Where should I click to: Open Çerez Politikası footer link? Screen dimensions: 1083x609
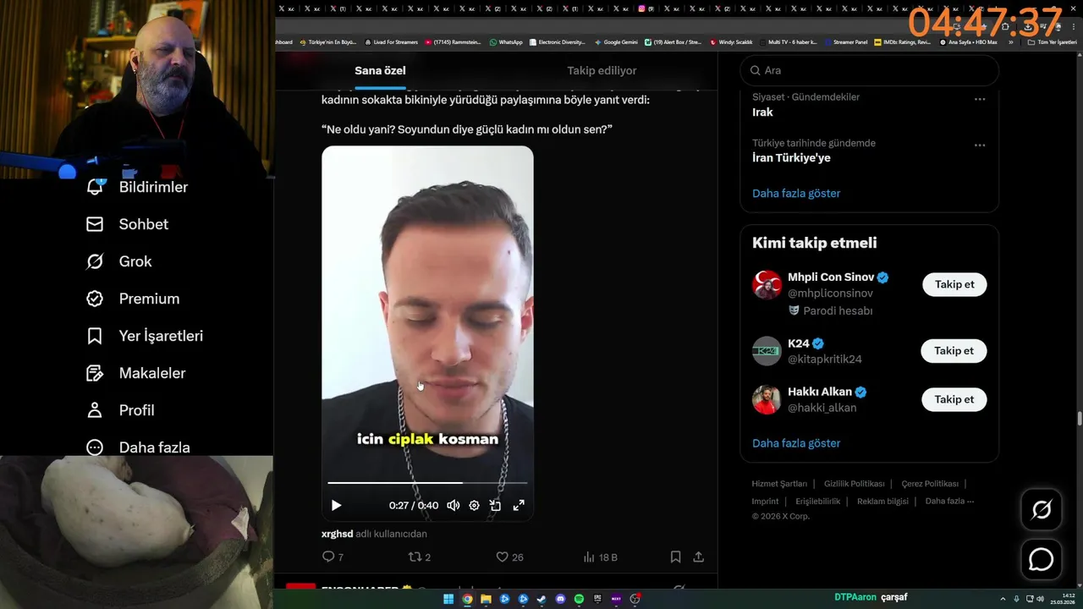(x=930, y=484)
